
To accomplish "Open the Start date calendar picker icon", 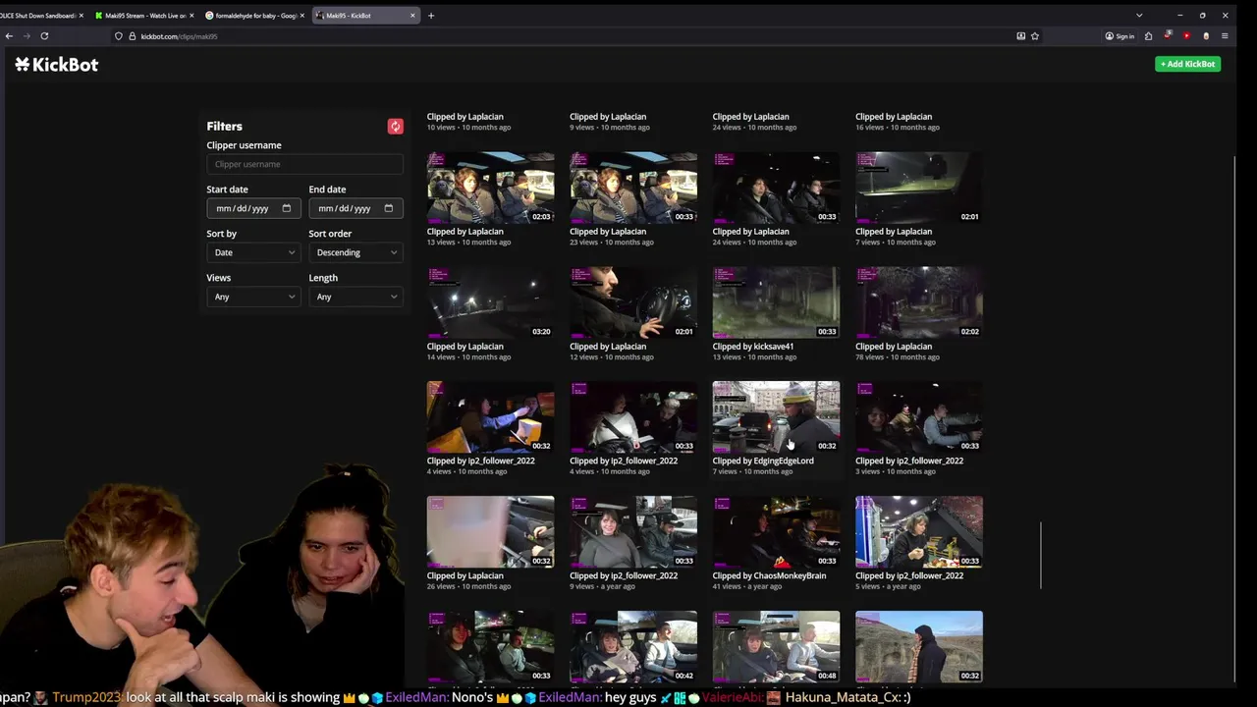I will [287, 208].
